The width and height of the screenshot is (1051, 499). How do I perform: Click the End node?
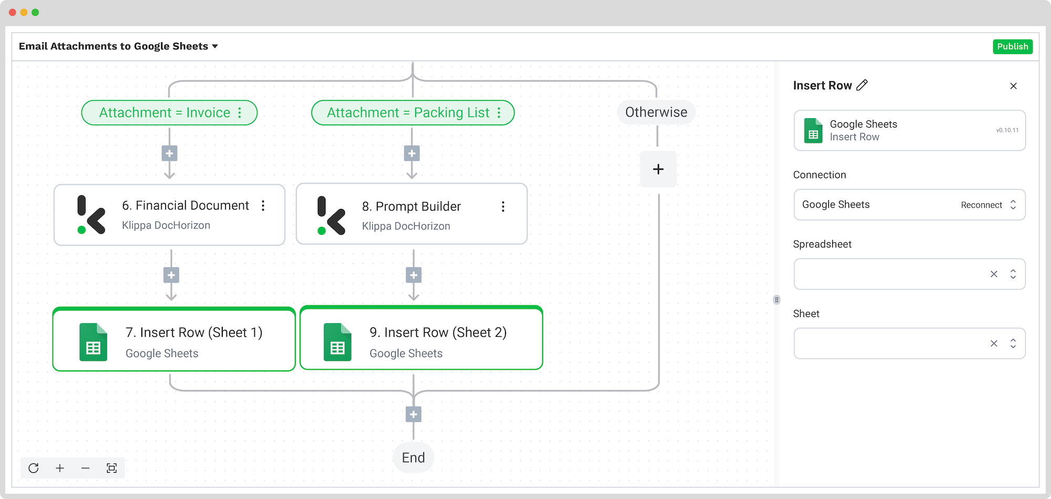point(413,458)
